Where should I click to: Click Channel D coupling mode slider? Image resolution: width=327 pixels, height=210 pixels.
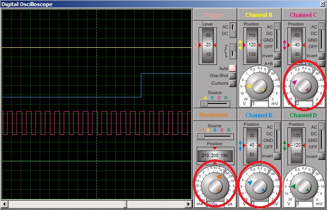(321, 137)
